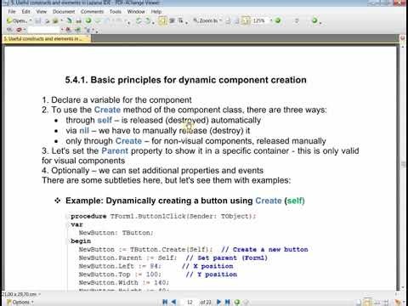
Task: Expand the Zoom In tool dropdown arrow
Action: (220, 20)
